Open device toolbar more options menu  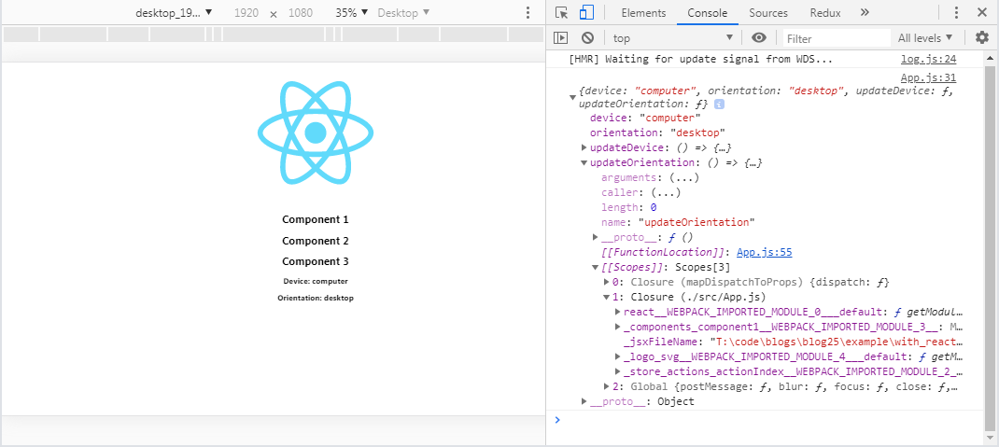[528, 13]
